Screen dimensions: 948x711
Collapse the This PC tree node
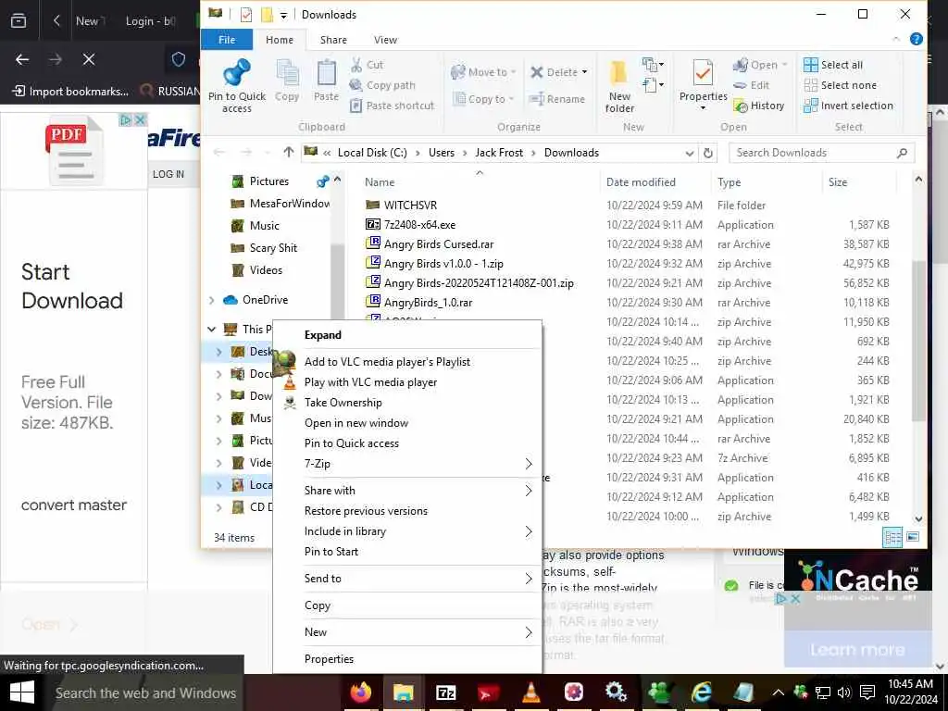tap(212, 329)
